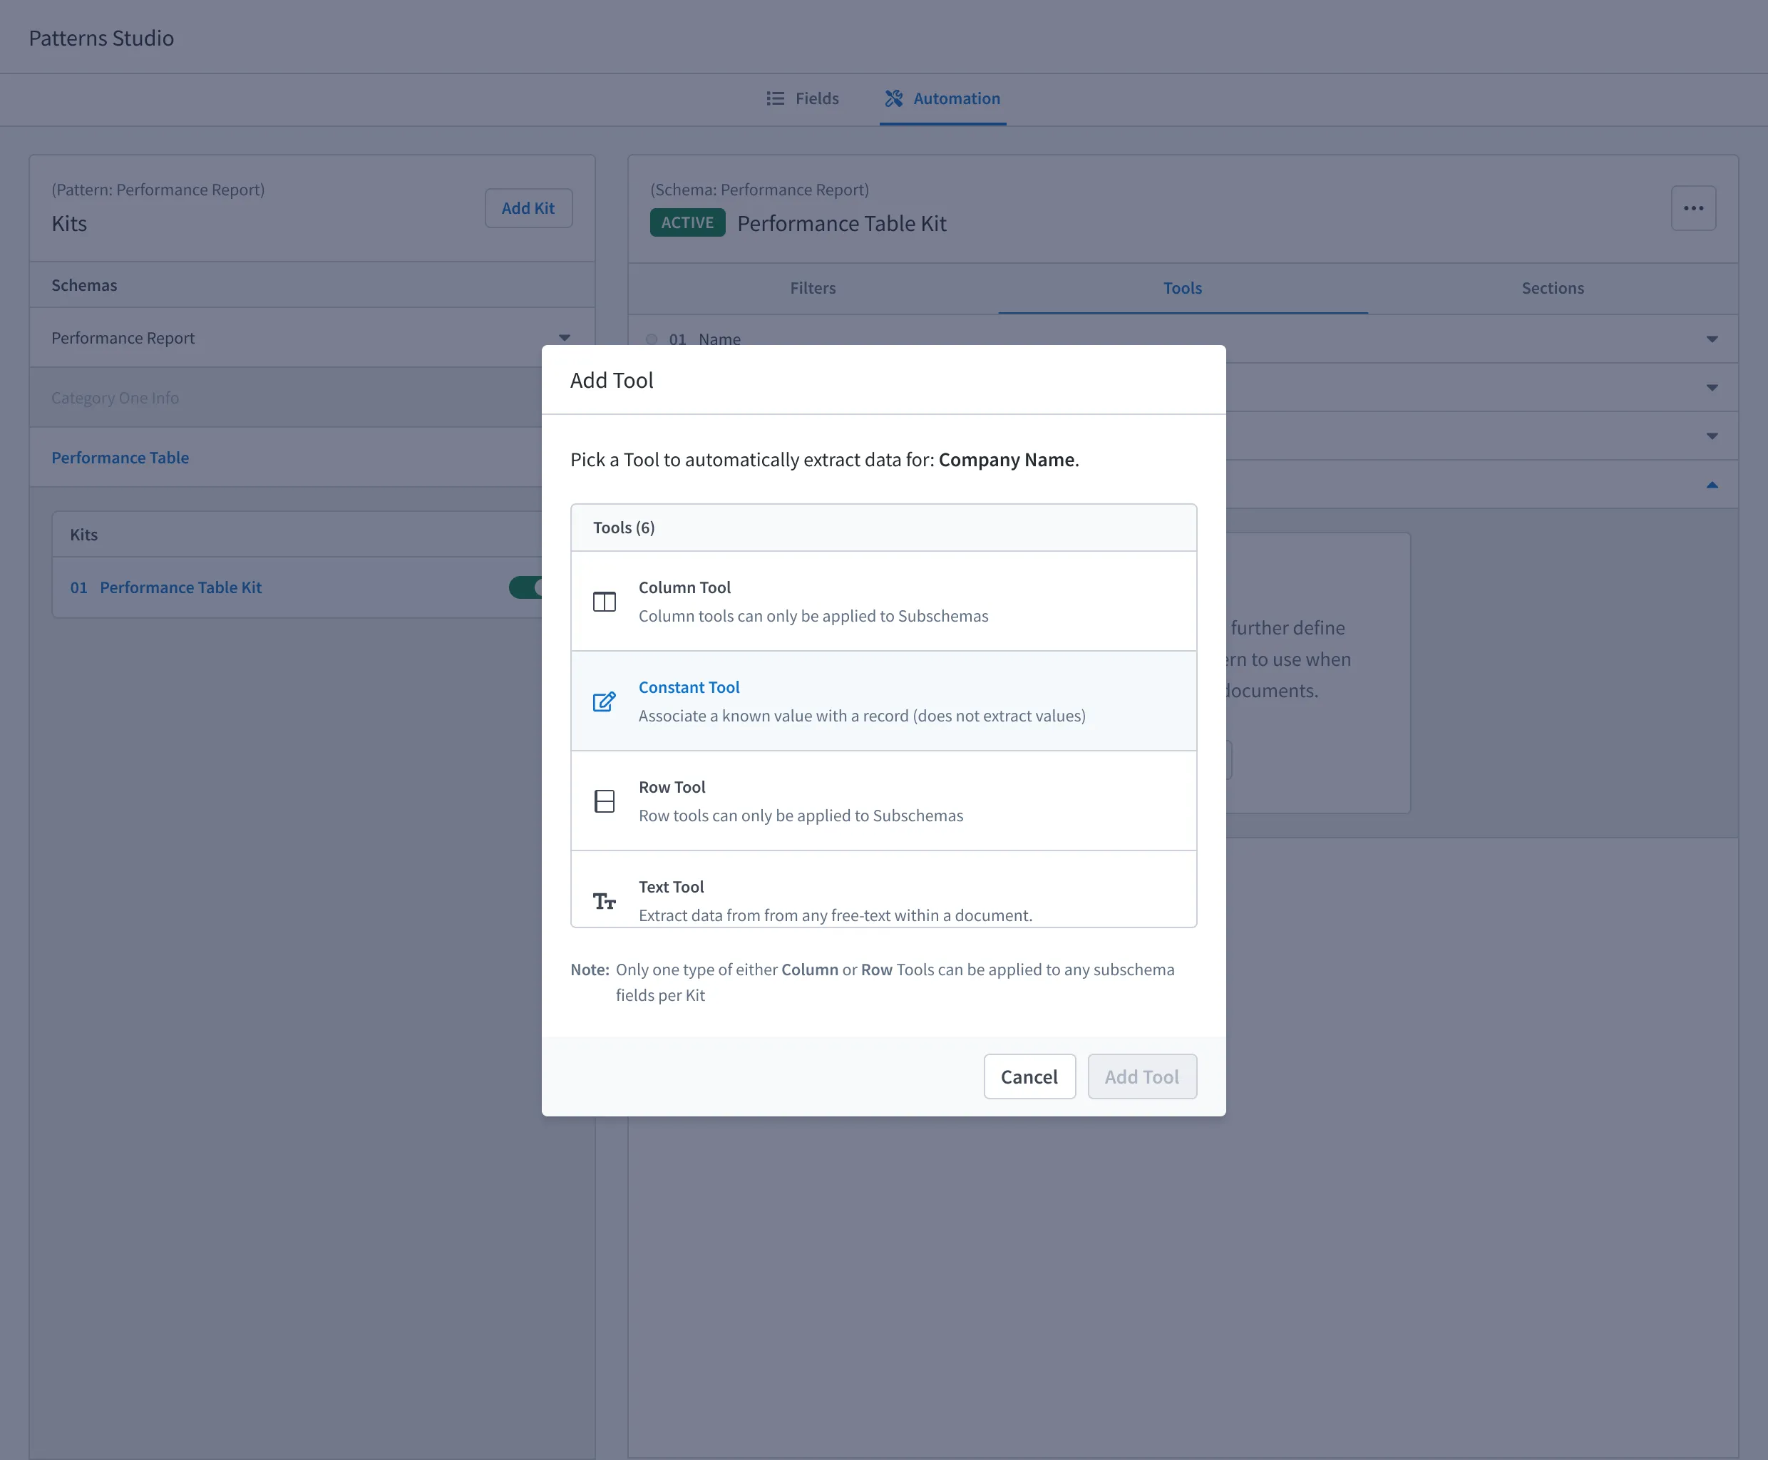Click the Add Tool confirm button
This screenshot has height=1460, width=1768.
tap(1141, 1076)
